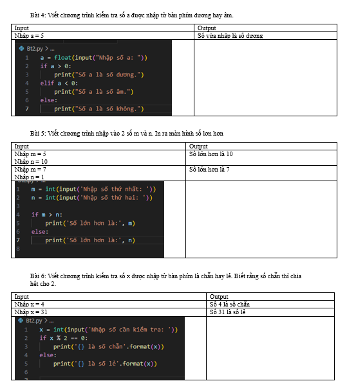The width and height of the screenshot is (347, 390).
Task: Click the 'Số 31 là số lẻ' output cell
Action: coord(270,312)
